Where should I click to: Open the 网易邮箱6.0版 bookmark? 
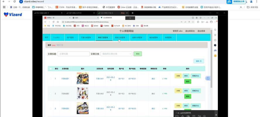[x=149, y=7]
